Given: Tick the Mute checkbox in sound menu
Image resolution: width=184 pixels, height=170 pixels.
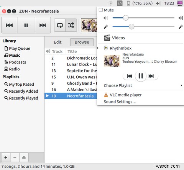Looking at the screenshot, I should pos(101,10).
